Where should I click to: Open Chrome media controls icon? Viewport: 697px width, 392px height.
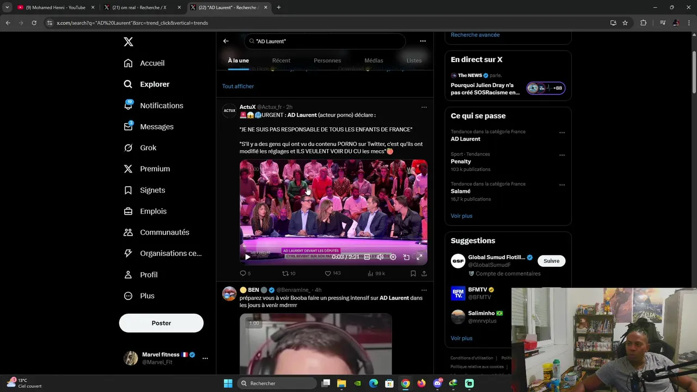click(663, 23)
